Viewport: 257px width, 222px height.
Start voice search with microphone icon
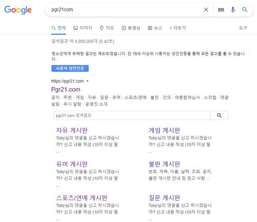233,10
